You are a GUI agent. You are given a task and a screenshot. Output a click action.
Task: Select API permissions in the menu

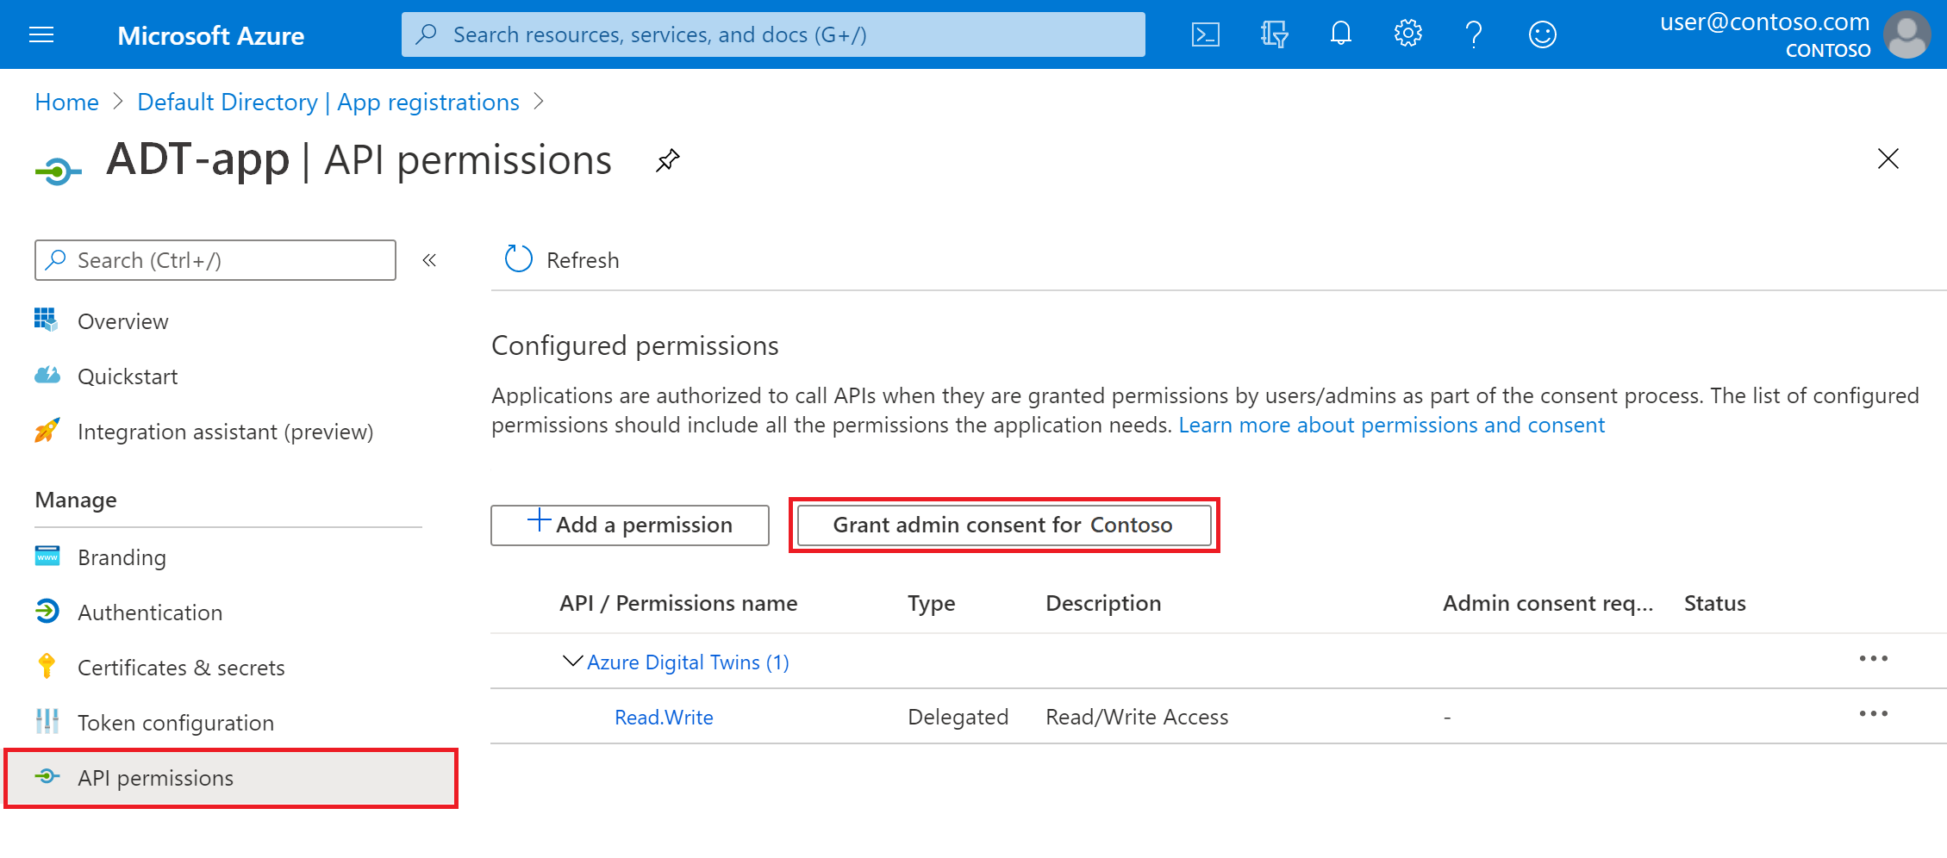[230, 778]
